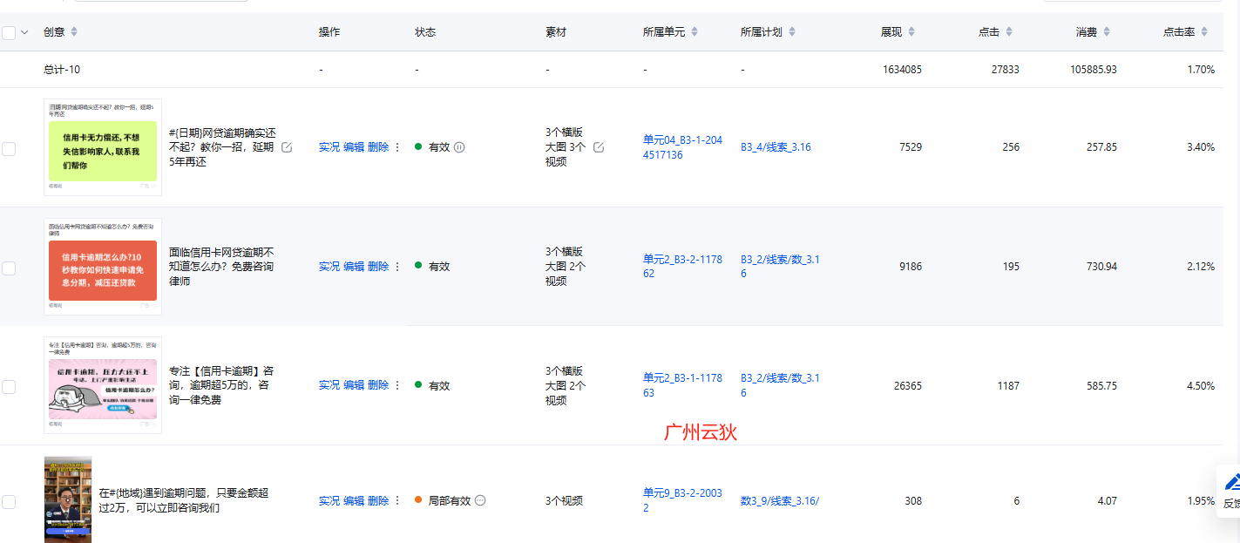Viewport: 1240px width, 543px height.
Task: Sort the table by 展现 column
Action: (x=911, y=32)
